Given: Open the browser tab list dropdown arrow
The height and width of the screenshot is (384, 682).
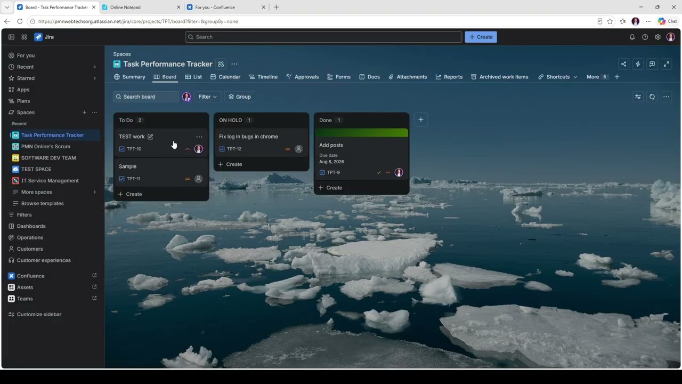Looking at the screenshot, I should (6, 7).
